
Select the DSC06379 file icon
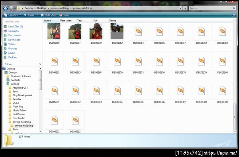[x=202, y=61]
